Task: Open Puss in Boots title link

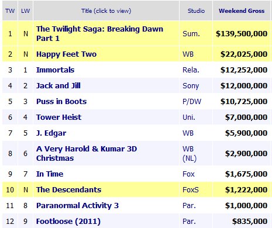Action: pyautogui.click(x=61, y=101)
